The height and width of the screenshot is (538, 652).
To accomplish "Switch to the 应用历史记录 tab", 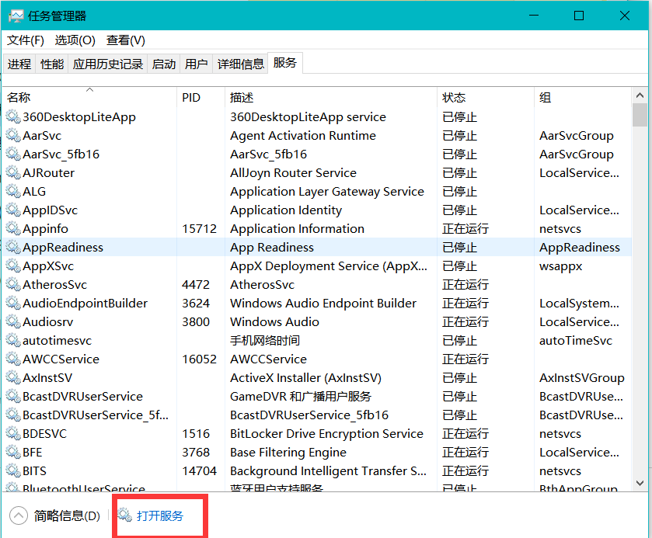I will tap(108, 64).
